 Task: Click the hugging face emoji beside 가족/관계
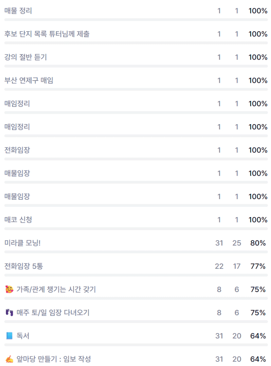tap(9, 289)
